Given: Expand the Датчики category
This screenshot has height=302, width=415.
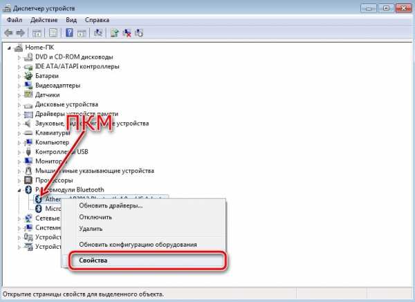Looking at the screenshot, I should click(19, 95).
